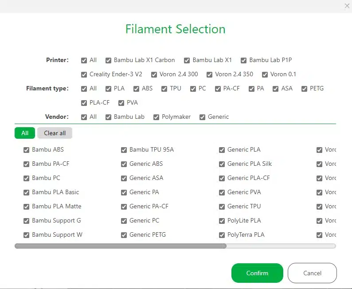The image size is (352, 289).
Task: Toggle Bambu PA-CF filament checkbox
Action: (x=26, y=164)
